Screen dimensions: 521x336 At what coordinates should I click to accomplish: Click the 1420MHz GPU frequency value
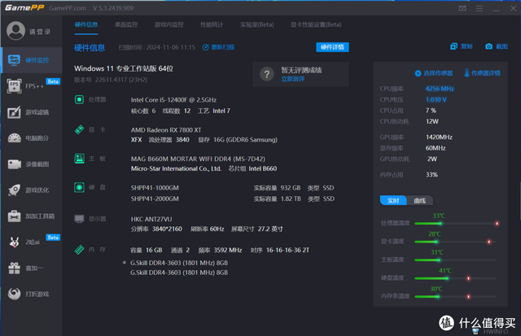coord(439,137)
